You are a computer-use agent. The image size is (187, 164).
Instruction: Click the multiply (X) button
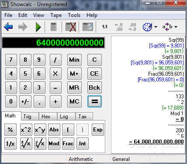[55, 74]
